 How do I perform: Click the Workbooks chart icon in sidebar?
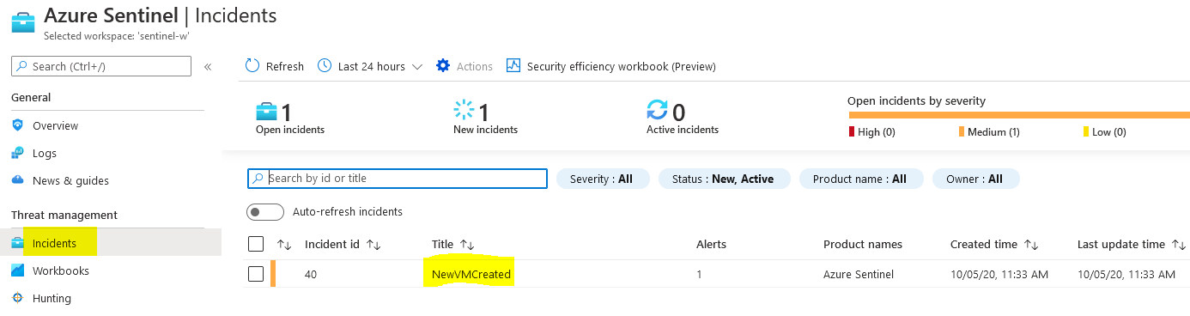pyautogui.click(x=18, y=270)
